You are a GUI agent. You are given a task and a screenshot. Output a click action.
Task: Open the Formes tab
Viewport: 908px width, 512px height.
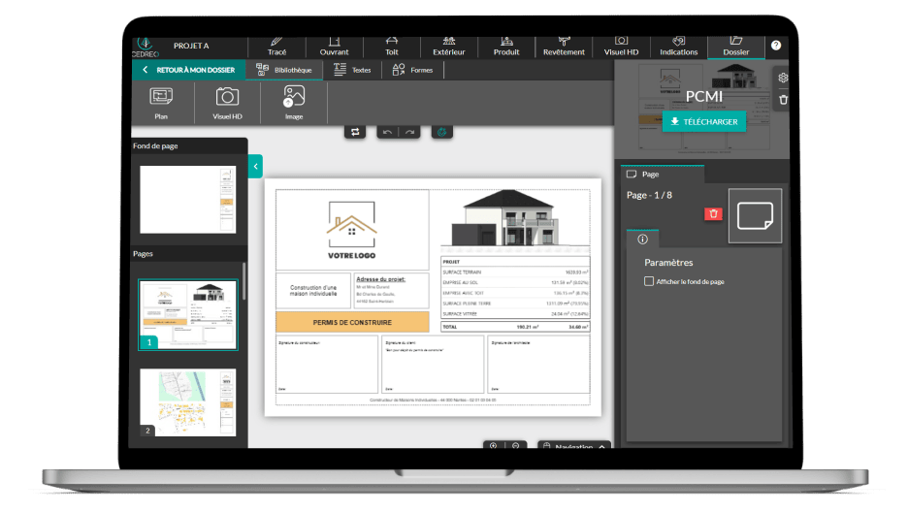(412, 70)
